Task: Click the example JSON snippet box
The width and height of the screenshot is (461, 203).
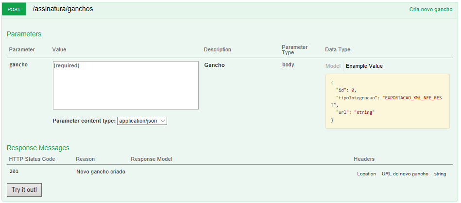Action: [387, 101]
